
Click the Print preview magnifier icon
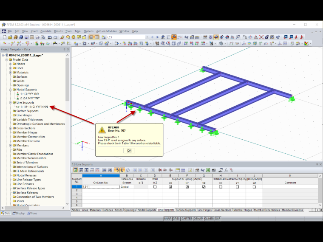coord(43,37)
